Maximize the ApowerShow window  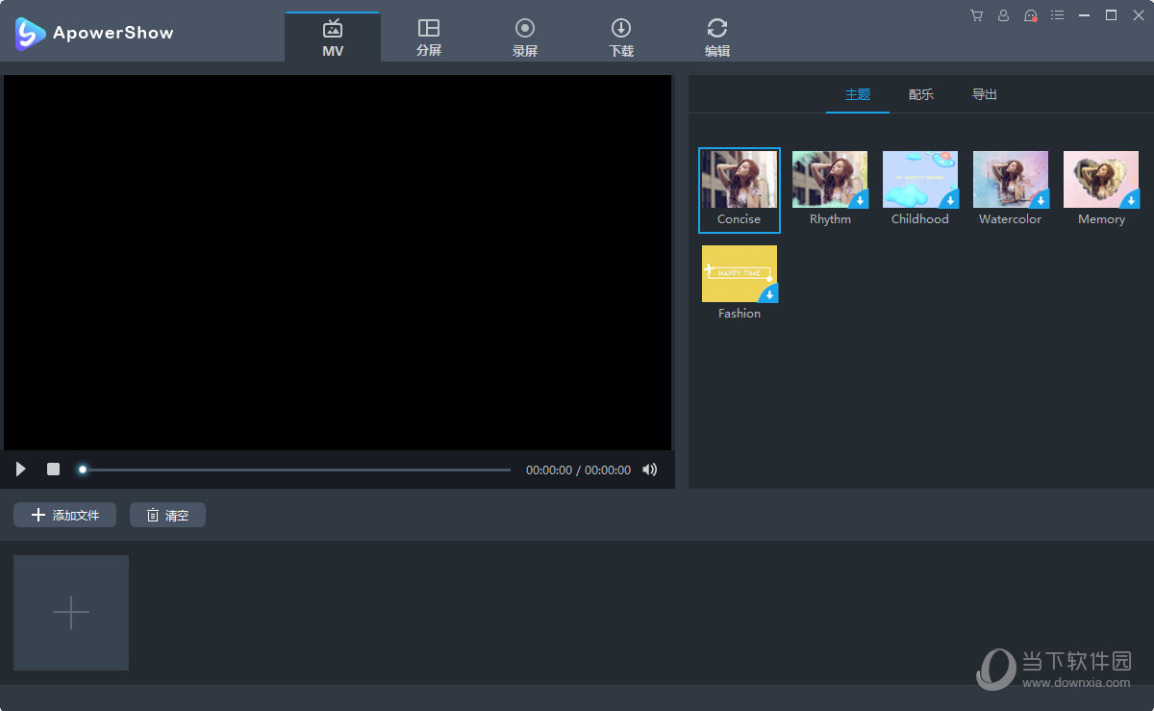[1111, 15]
